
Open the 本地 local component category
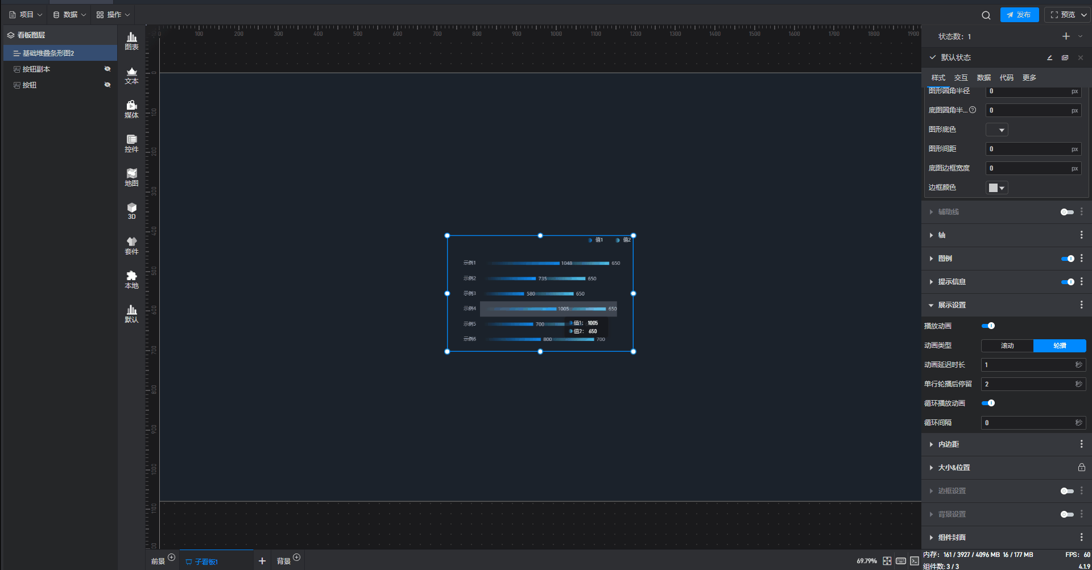131,280
